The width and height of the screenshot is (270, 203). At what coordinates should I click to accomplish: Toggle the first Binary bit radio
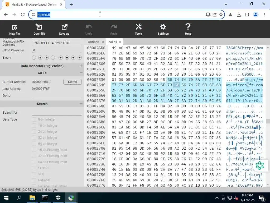34,58
